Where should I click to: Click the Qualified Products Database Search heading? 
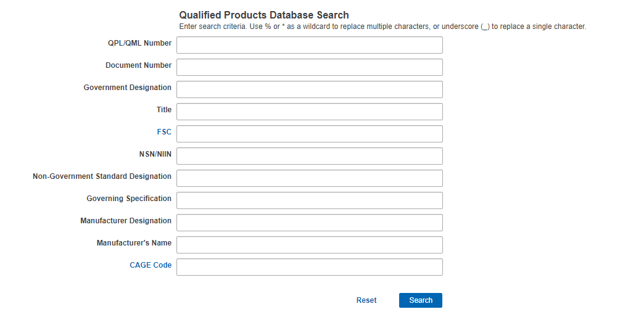pyautogui.click(x=264, y=15)
